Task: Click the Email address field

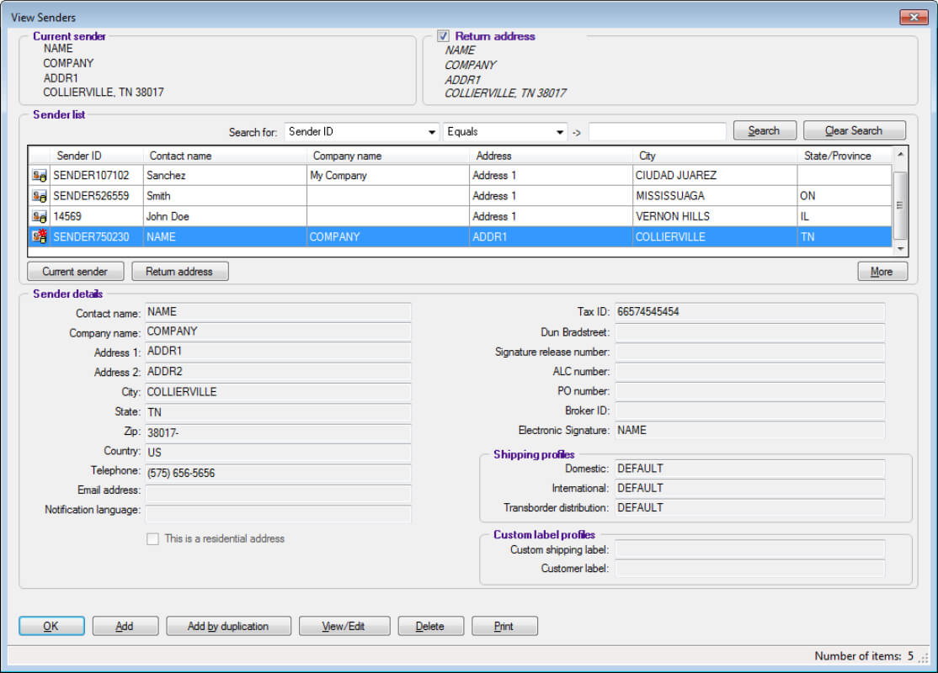Action: 278,493
